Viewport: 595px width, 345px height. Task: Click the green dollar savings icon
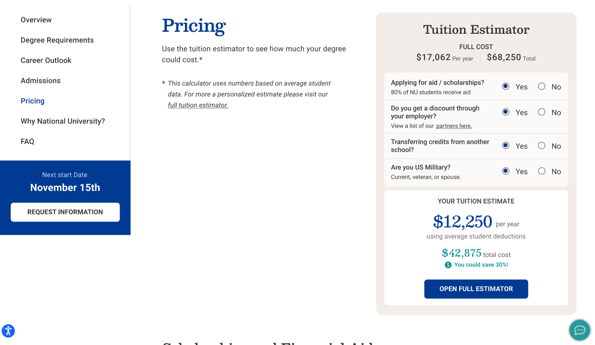(449, 265)
